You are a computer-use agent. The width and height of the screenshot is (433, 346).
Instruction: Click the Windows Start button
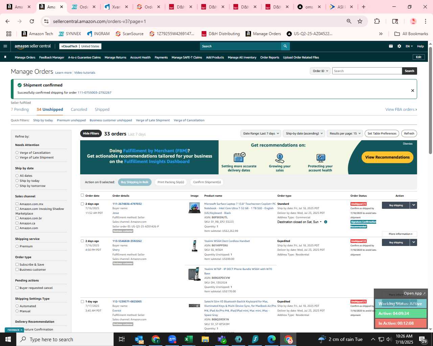coord(8,339)
